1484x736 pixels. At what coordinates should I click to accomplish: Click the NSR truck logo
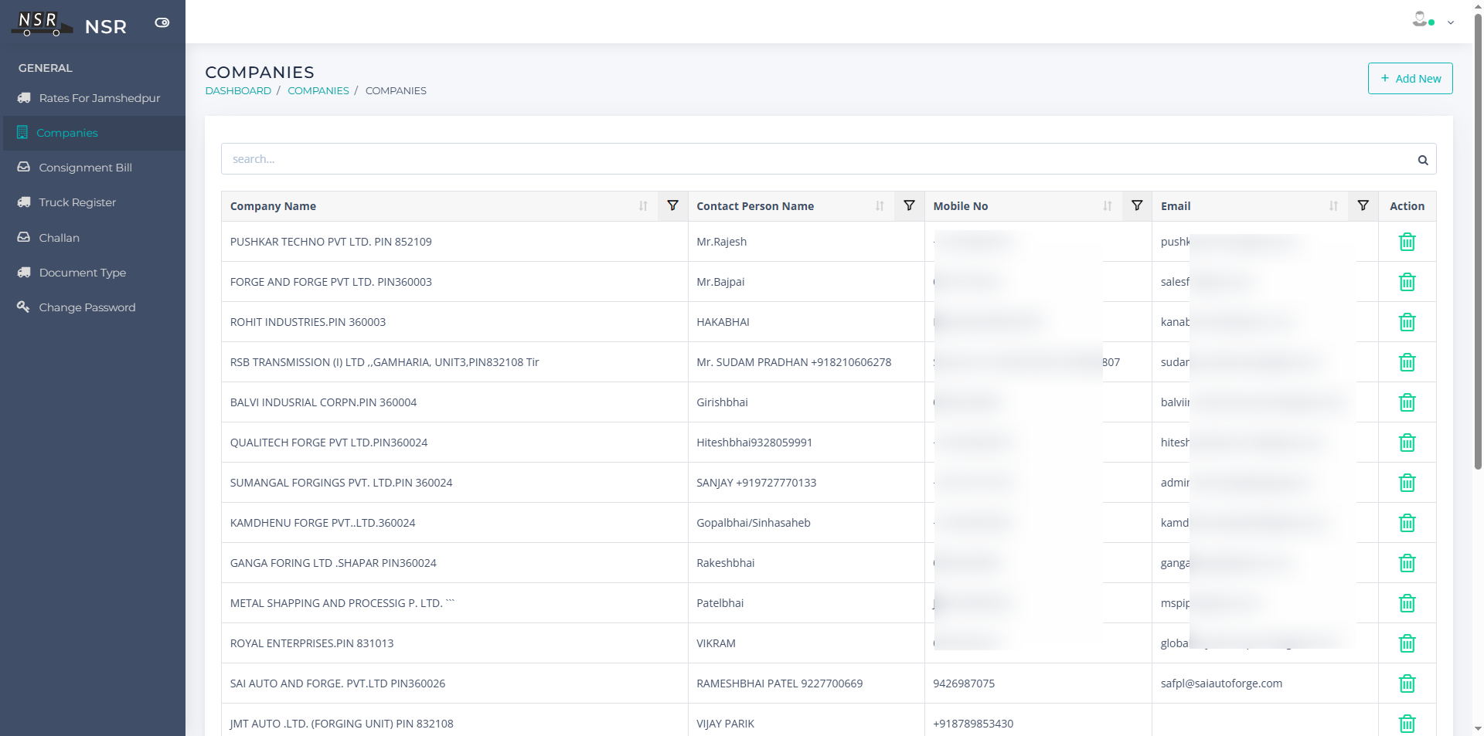tap(41, 24)
